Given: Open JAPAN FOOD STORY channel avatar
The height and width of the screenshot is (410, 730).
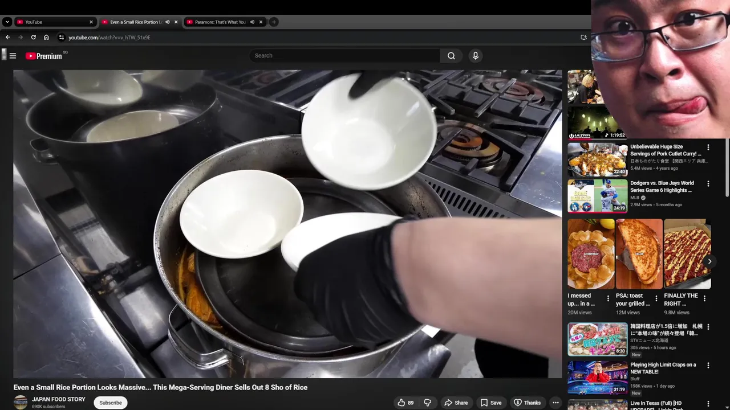Looking at the screenshot, I should [x=21, y=402].
